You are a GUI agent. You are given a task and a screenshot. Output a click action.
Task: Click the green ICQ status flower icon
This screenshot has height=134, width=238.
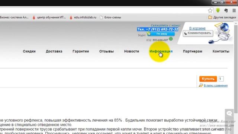tap(171, 39)
